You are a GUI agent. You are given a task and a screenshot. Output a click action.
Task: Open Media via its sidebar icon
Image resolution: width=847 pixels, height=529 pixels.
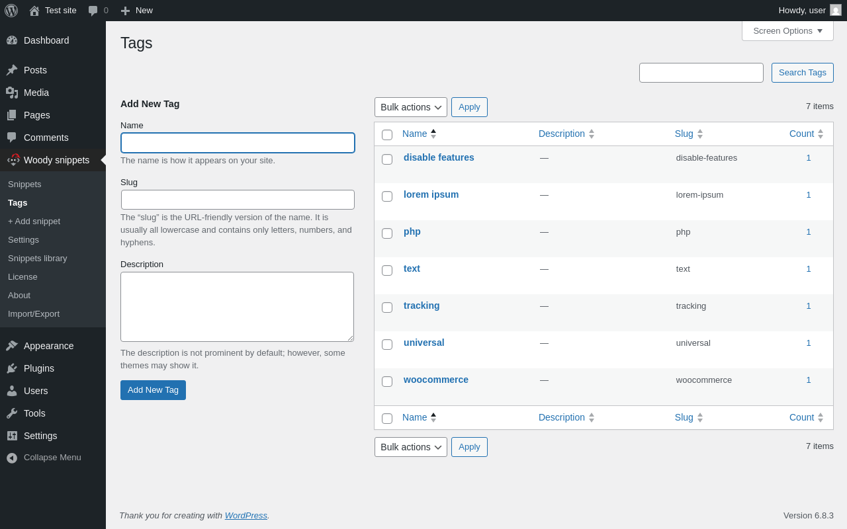click(12, 93)
